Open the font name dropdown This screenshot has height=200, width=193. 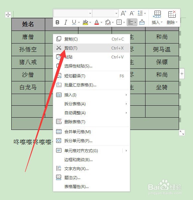click(90, 13)
